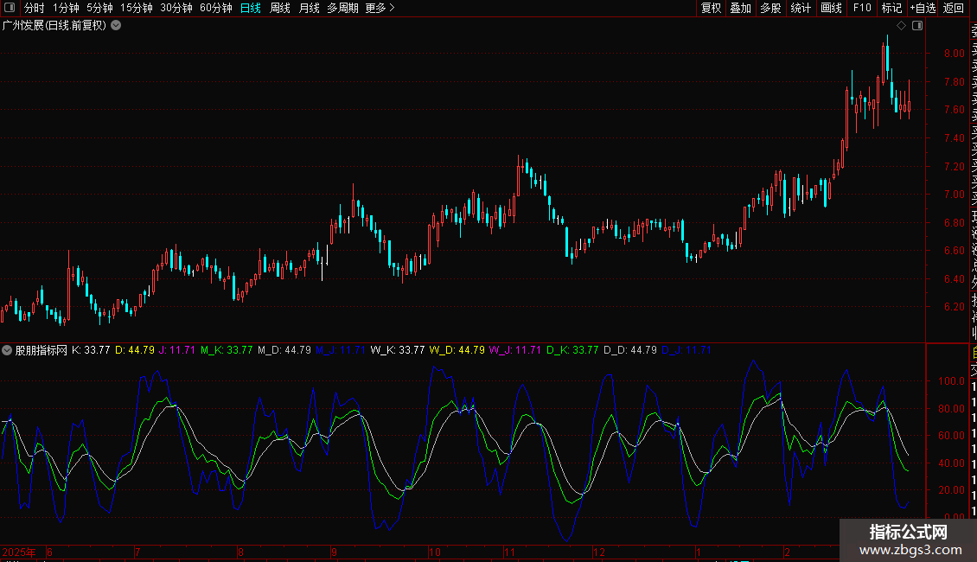Click the 复权 adjustment button

(x=711, y=8)
